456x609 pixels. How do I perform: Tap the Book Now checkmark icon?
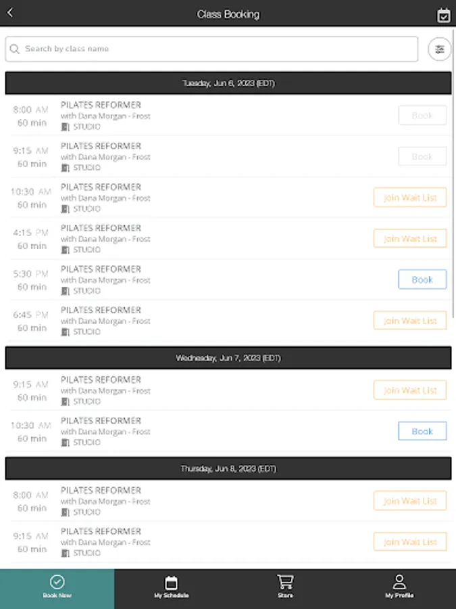[57, 582]
